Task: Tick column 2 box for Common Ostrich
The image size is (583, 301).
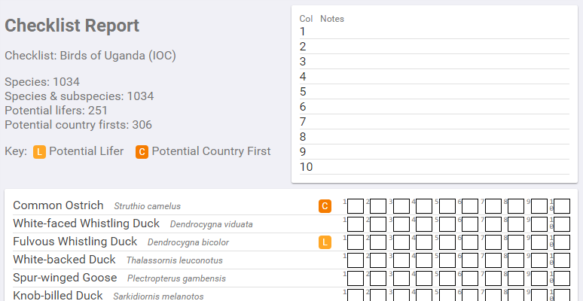Action: 378,206
